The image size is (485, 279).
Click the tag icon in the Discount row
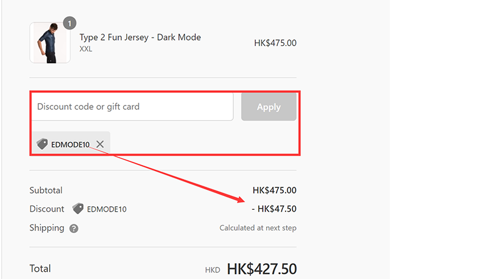point(78,209)
